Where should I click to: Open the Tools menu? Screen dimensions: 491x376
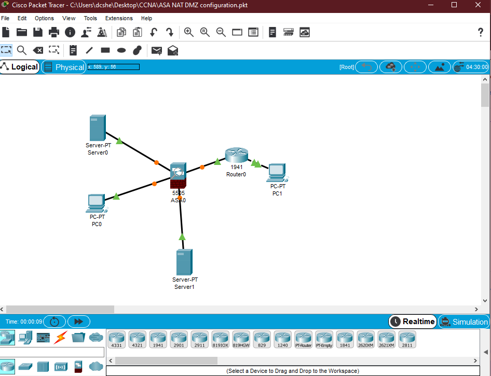90,18
